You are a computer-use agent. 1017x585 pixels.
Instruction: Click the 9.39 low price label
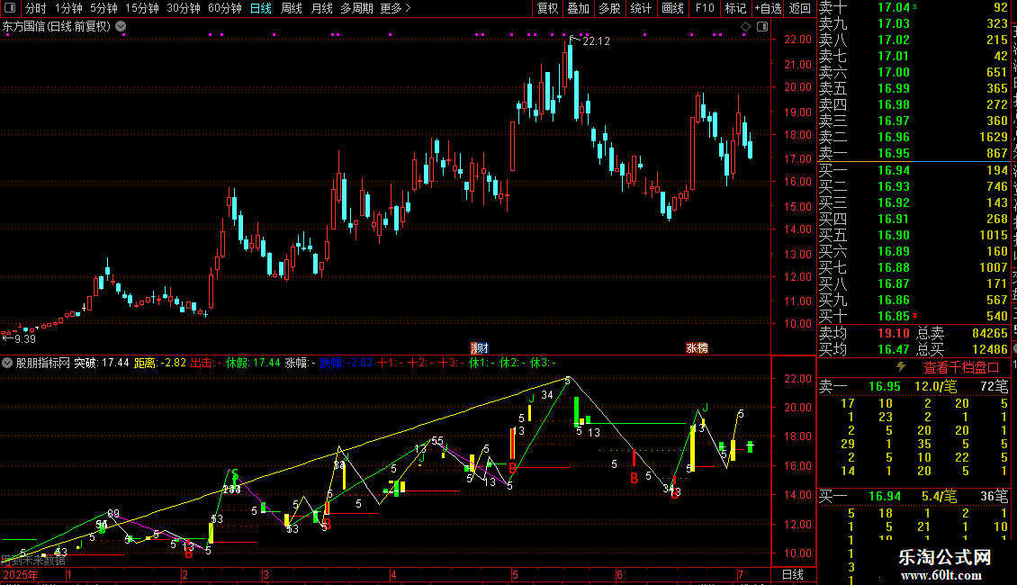tap(24, 338)
